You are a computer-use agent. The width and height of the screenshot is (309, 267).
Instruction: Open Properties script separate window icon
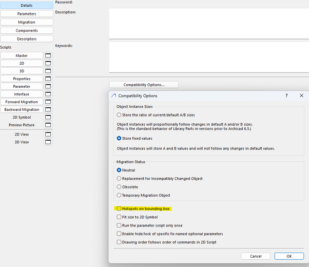tap(48, 79)
